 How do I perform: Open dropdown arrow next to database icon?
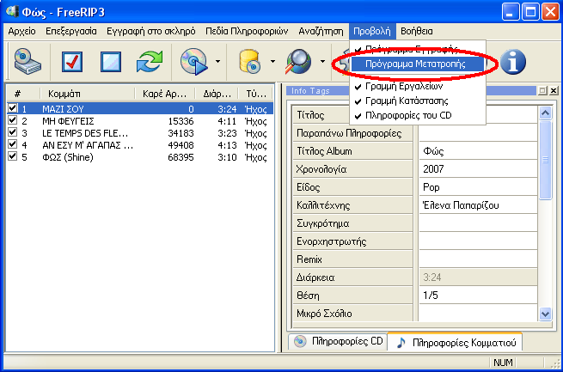272,62
